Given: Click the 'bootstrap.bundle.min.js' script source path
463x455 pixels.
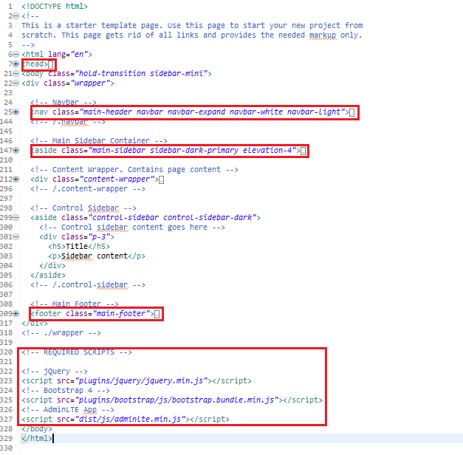Looking at the screenshot, I should point(176,400).
